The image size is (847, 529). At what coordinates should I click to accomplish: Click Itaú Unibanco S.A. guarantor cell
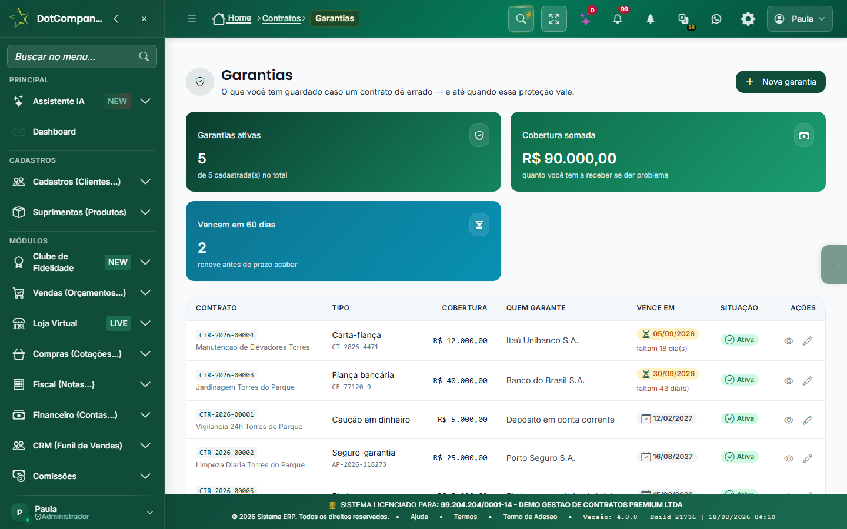[542, 340]
